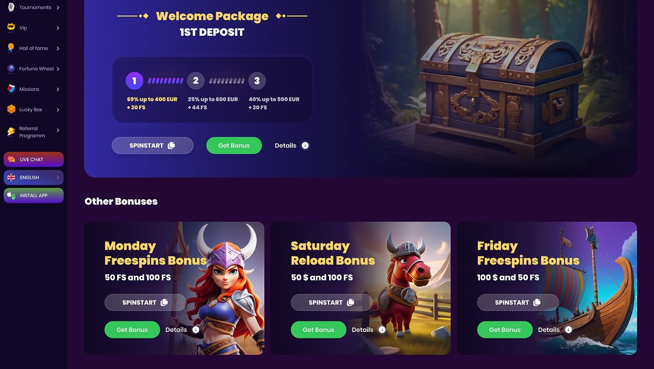
Task: Click info icon beside Welcome Package Details
Action: 305,145
